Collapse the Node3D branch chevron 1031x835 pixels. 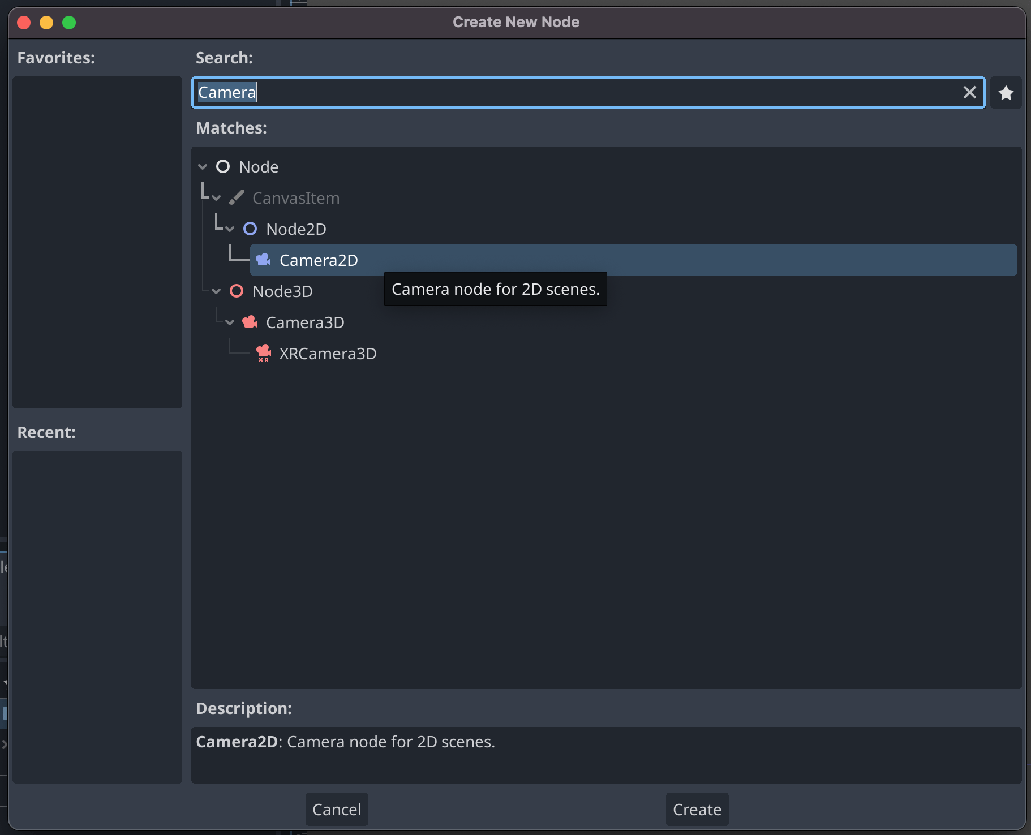point(216,291)
